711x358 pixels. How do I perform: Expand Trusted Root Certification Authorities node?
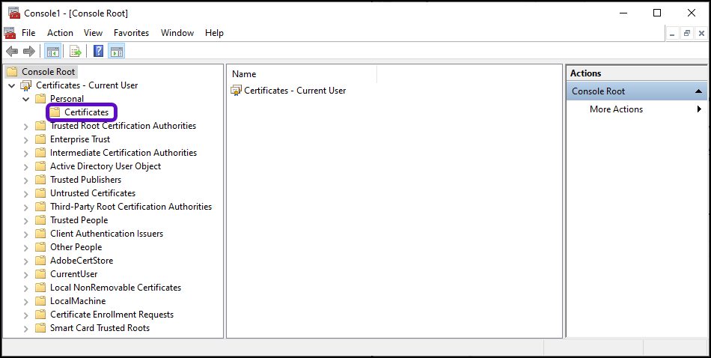coord(26,126)
